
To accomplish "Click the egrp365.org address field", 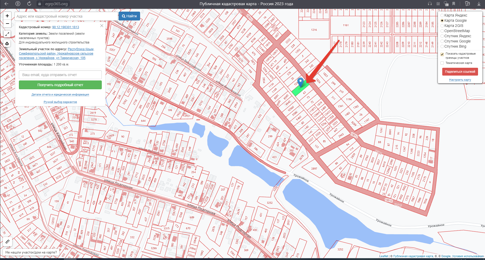I will 56,4.
